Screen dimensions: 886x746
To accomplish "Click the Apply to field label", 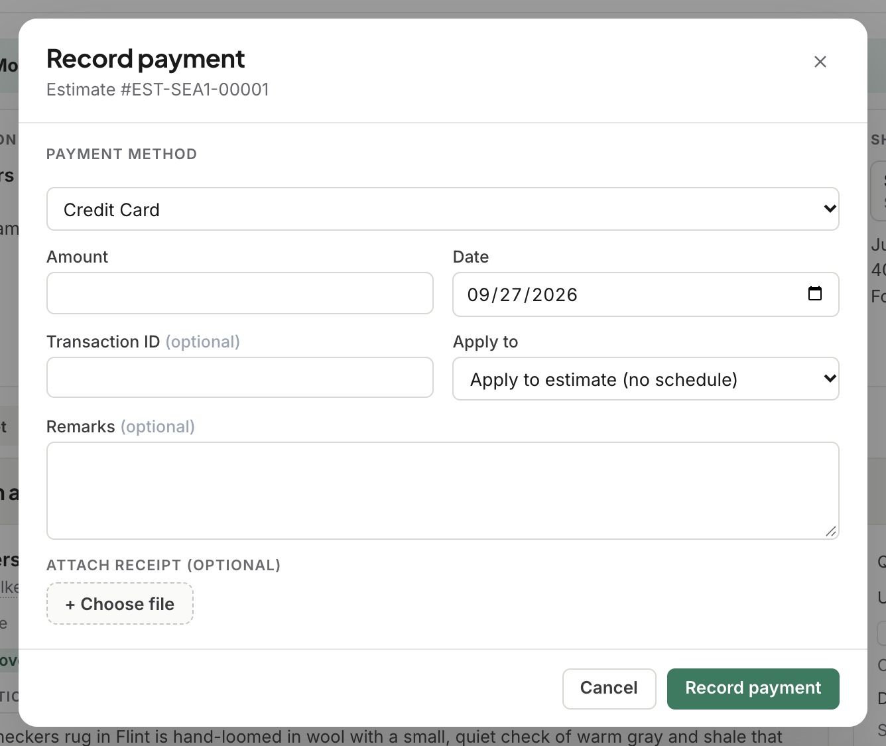I will click(x=485, y=342).
